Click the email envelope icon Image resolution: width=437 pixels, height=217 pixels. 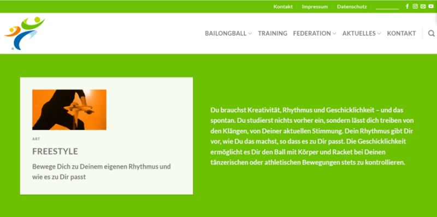pos(423,7)
